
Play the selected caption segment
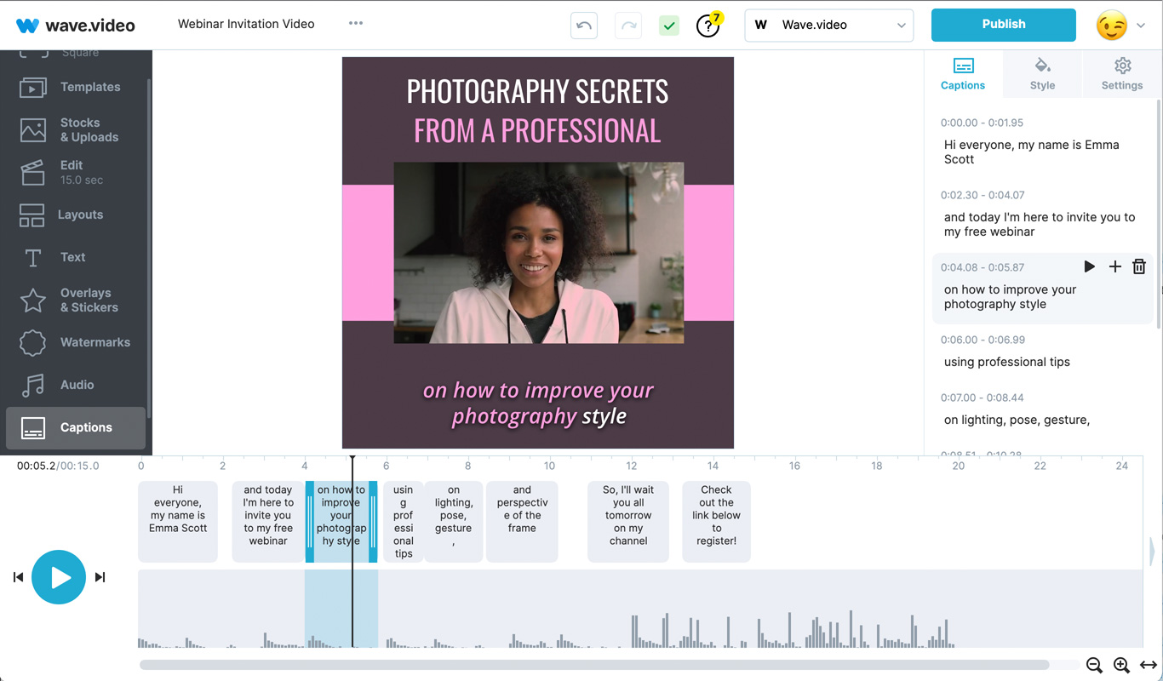click(1091, 266)
